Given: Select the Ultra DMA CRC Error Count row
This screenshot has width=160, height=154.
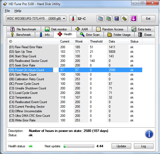Looking at the screenshot, I should tap(75, 116).
